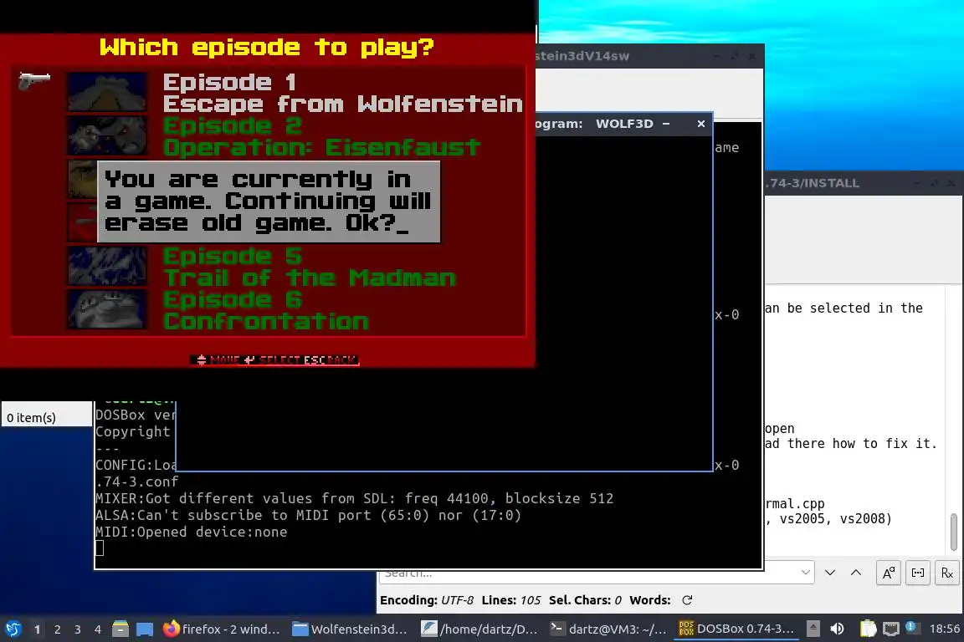Switch to dartz@VM3 terminal window
This screenshot has height=642, width=964.
pyautogui.click(x=608, y=629)
